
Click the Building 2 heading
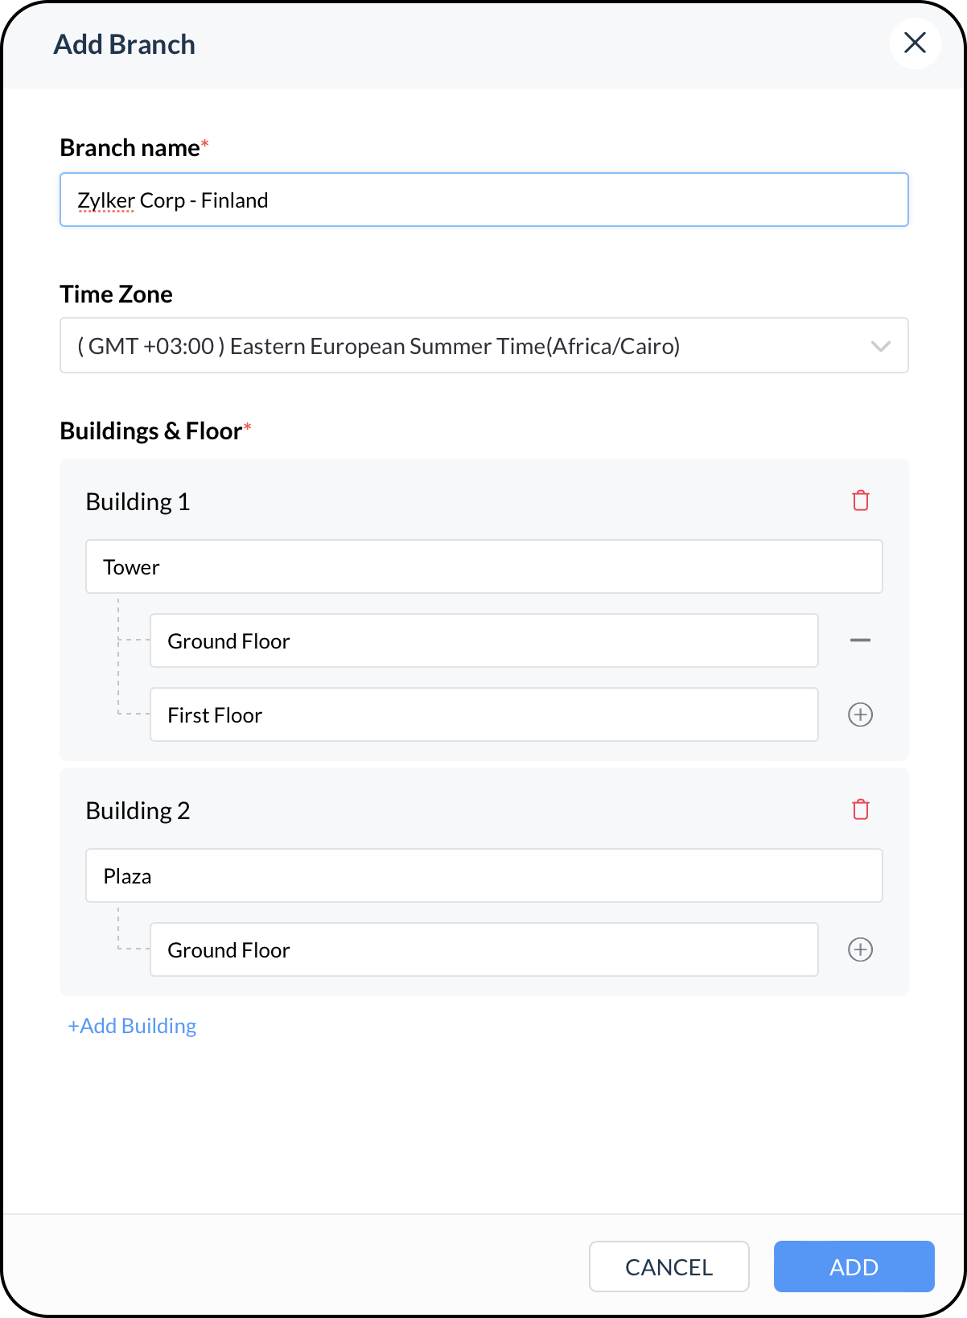138,811
